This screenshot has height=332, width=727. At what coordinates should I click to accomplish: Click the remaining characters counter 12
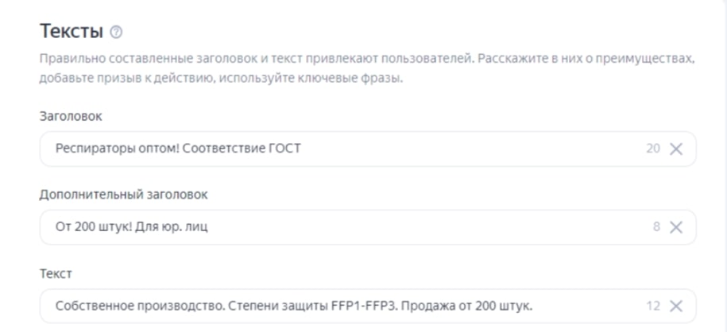(x=653, y=306)
